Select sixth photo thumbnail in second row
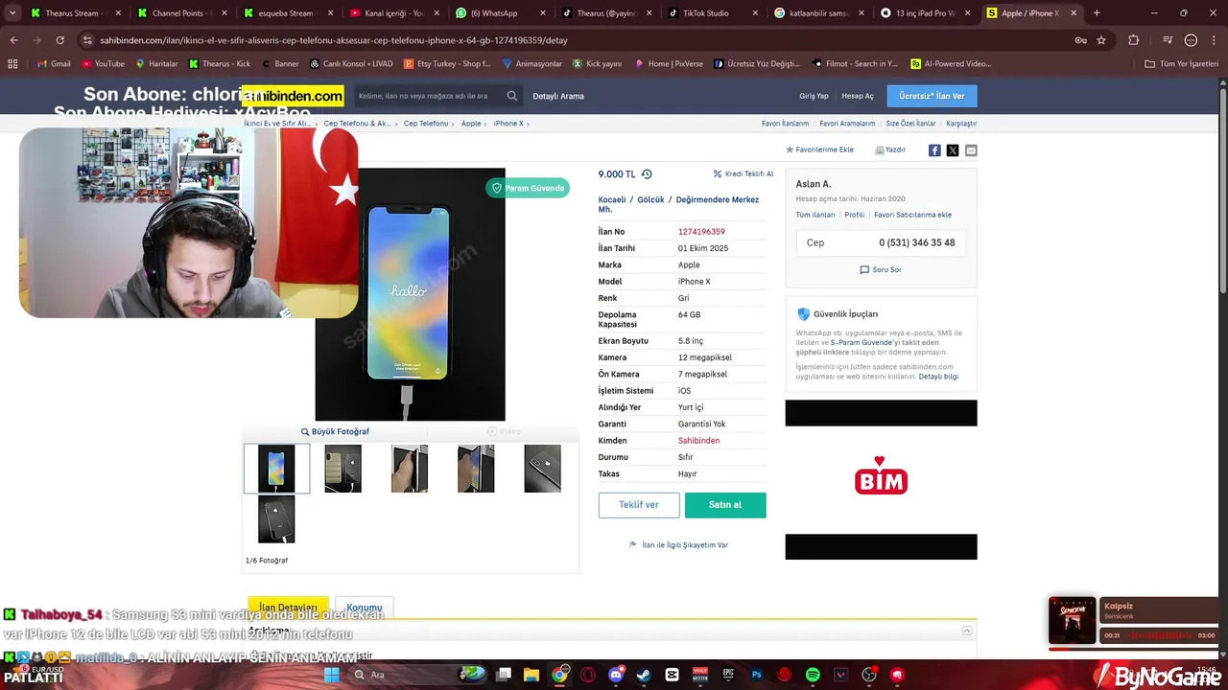1228x690 pixels. pos(276,519)
